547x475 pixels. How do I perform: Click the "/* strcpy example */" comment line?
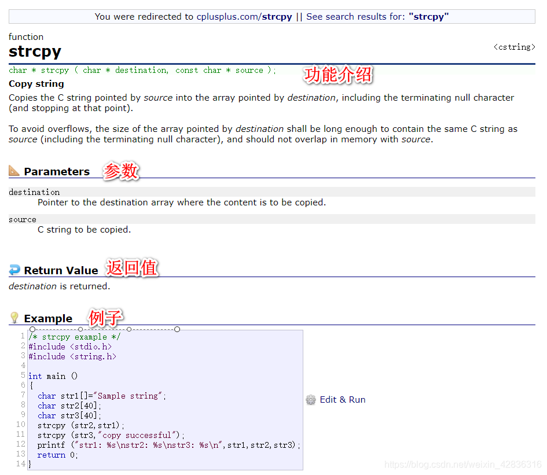(75, 337)
